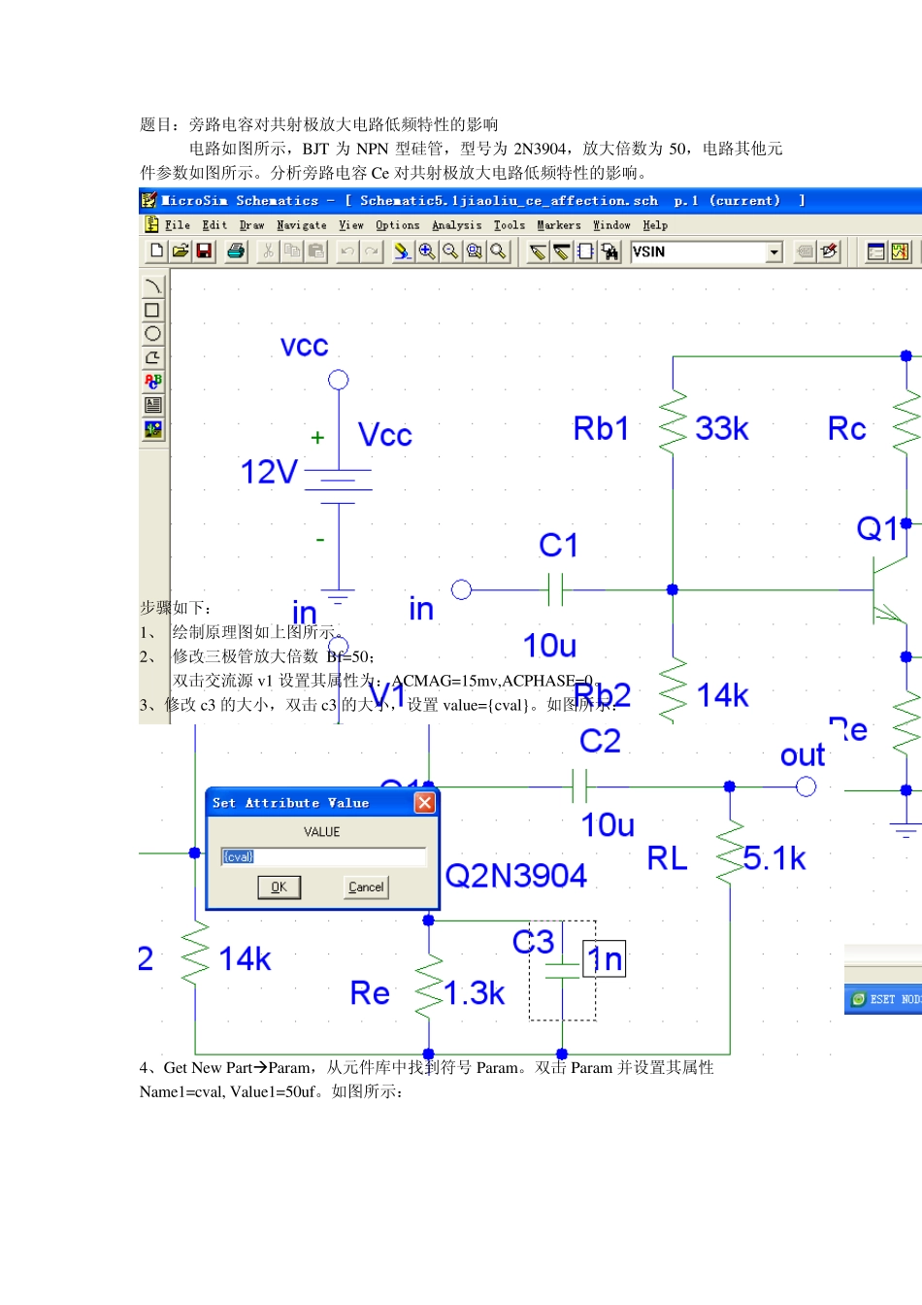
Task: Select the Draw Bus thick pencil tool
Action: click(562, 251)
